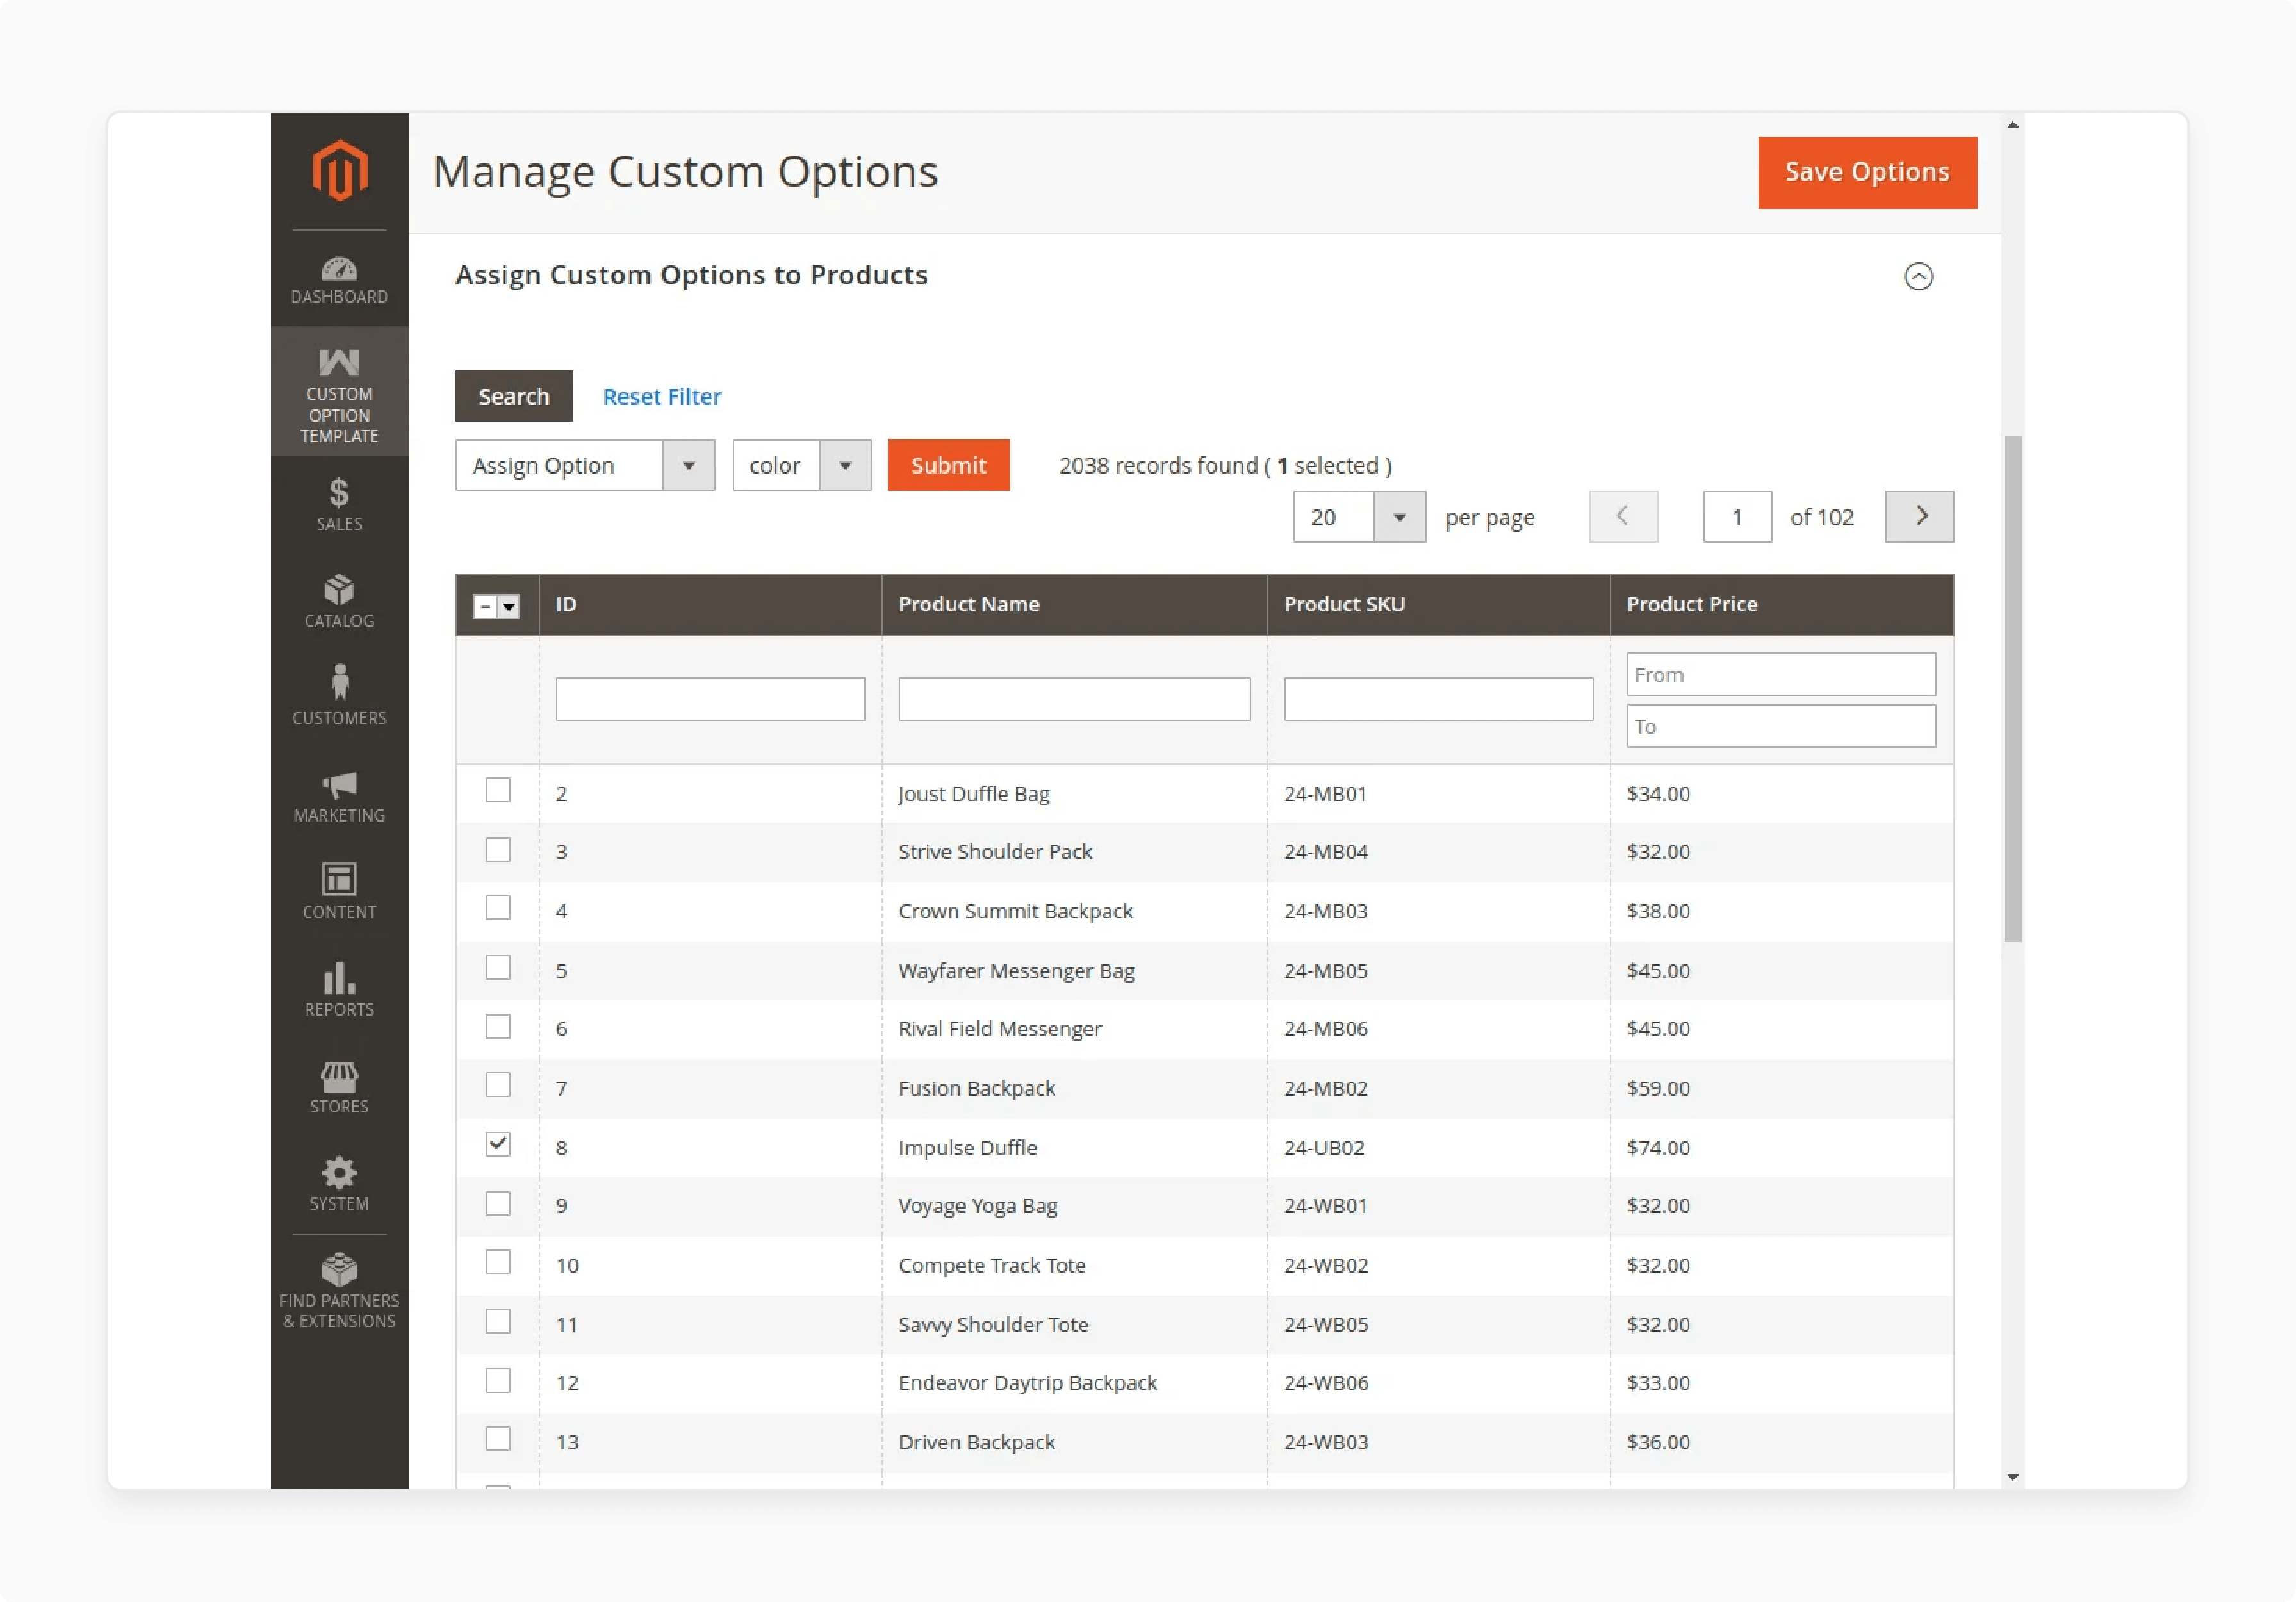Click the current page number field
The width and height of the screenshot is (2296, 1602).
(x=1737, y=517)
